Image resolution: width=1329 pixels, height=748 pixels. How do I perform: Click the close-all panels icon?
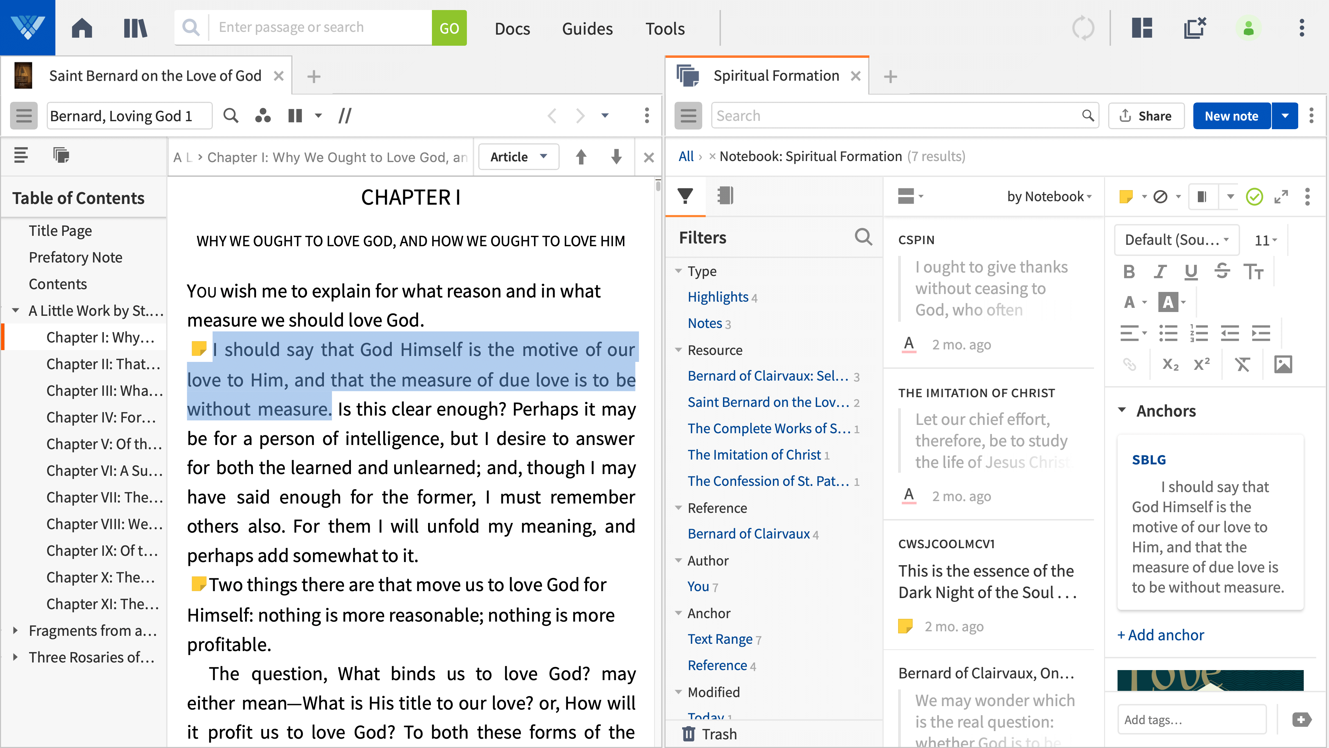[1195, 28]
